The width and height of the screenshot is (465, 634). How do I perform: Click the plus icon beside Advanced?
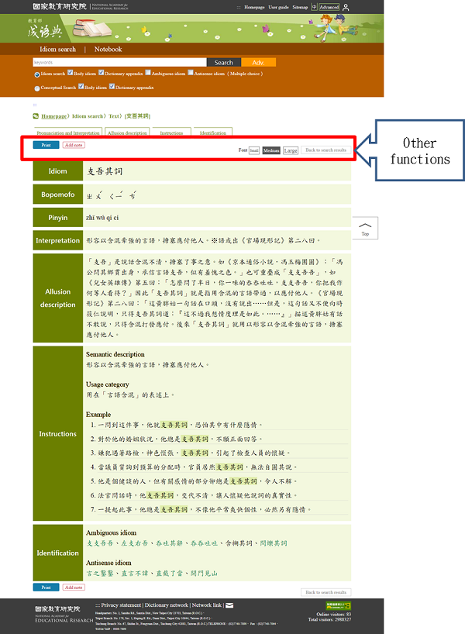tap(314, 7)
